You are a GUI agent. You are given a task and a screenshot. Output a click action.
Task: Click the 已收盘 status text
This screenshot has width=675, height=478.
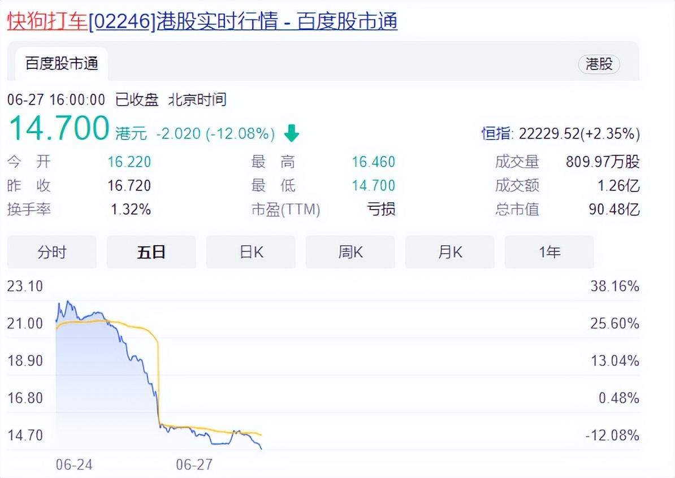(137, 100)
